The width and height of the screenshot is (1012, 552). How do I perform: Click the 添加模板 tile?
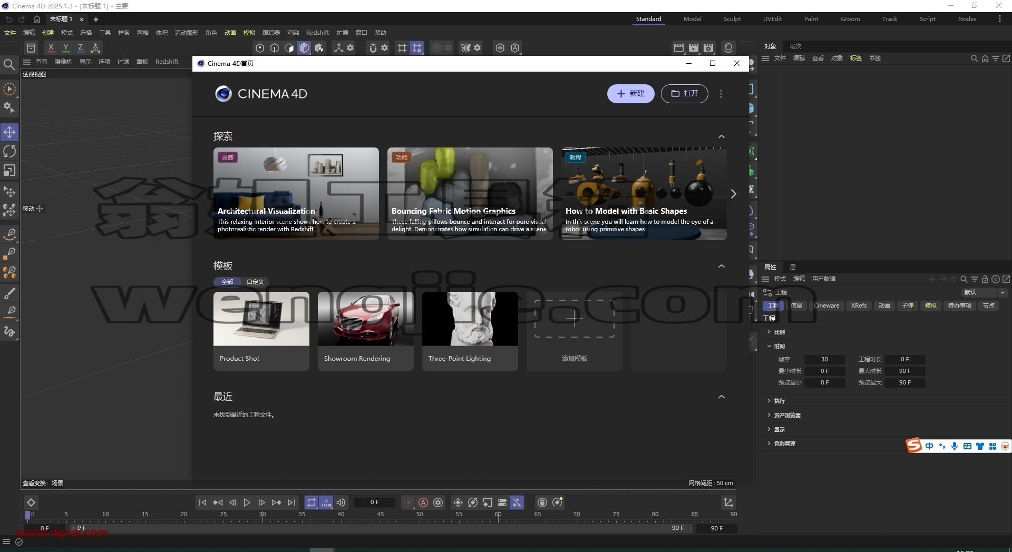coord(574,331)
